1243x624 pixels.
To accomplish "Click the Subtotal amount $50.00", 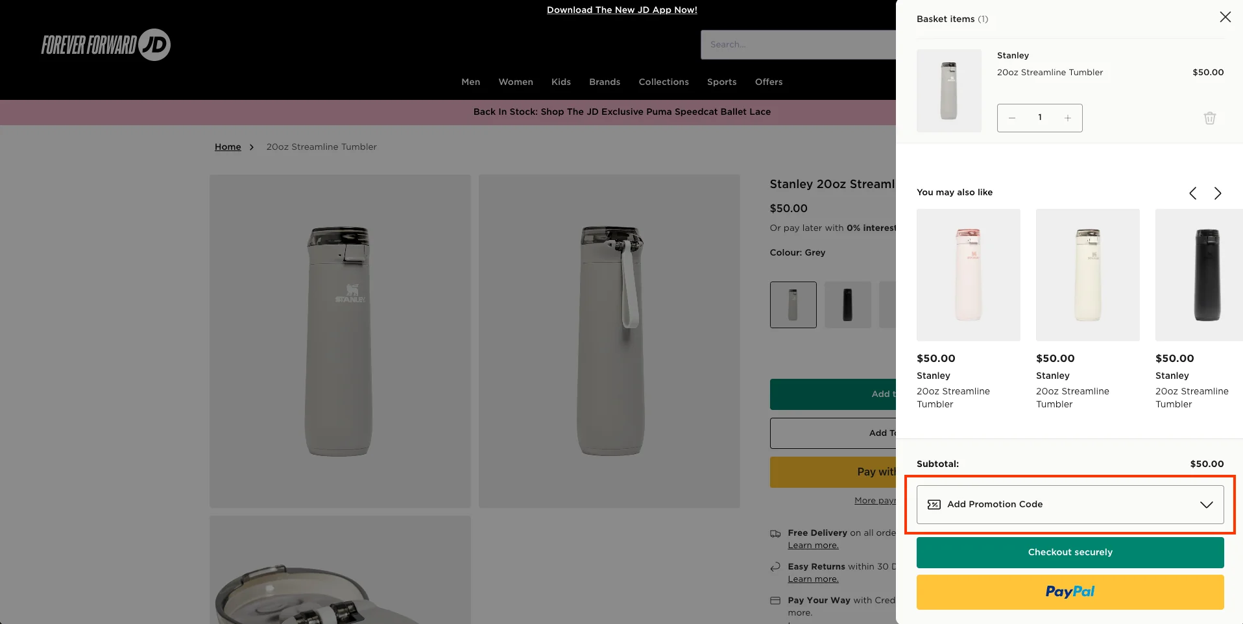I will [1207, 464].
